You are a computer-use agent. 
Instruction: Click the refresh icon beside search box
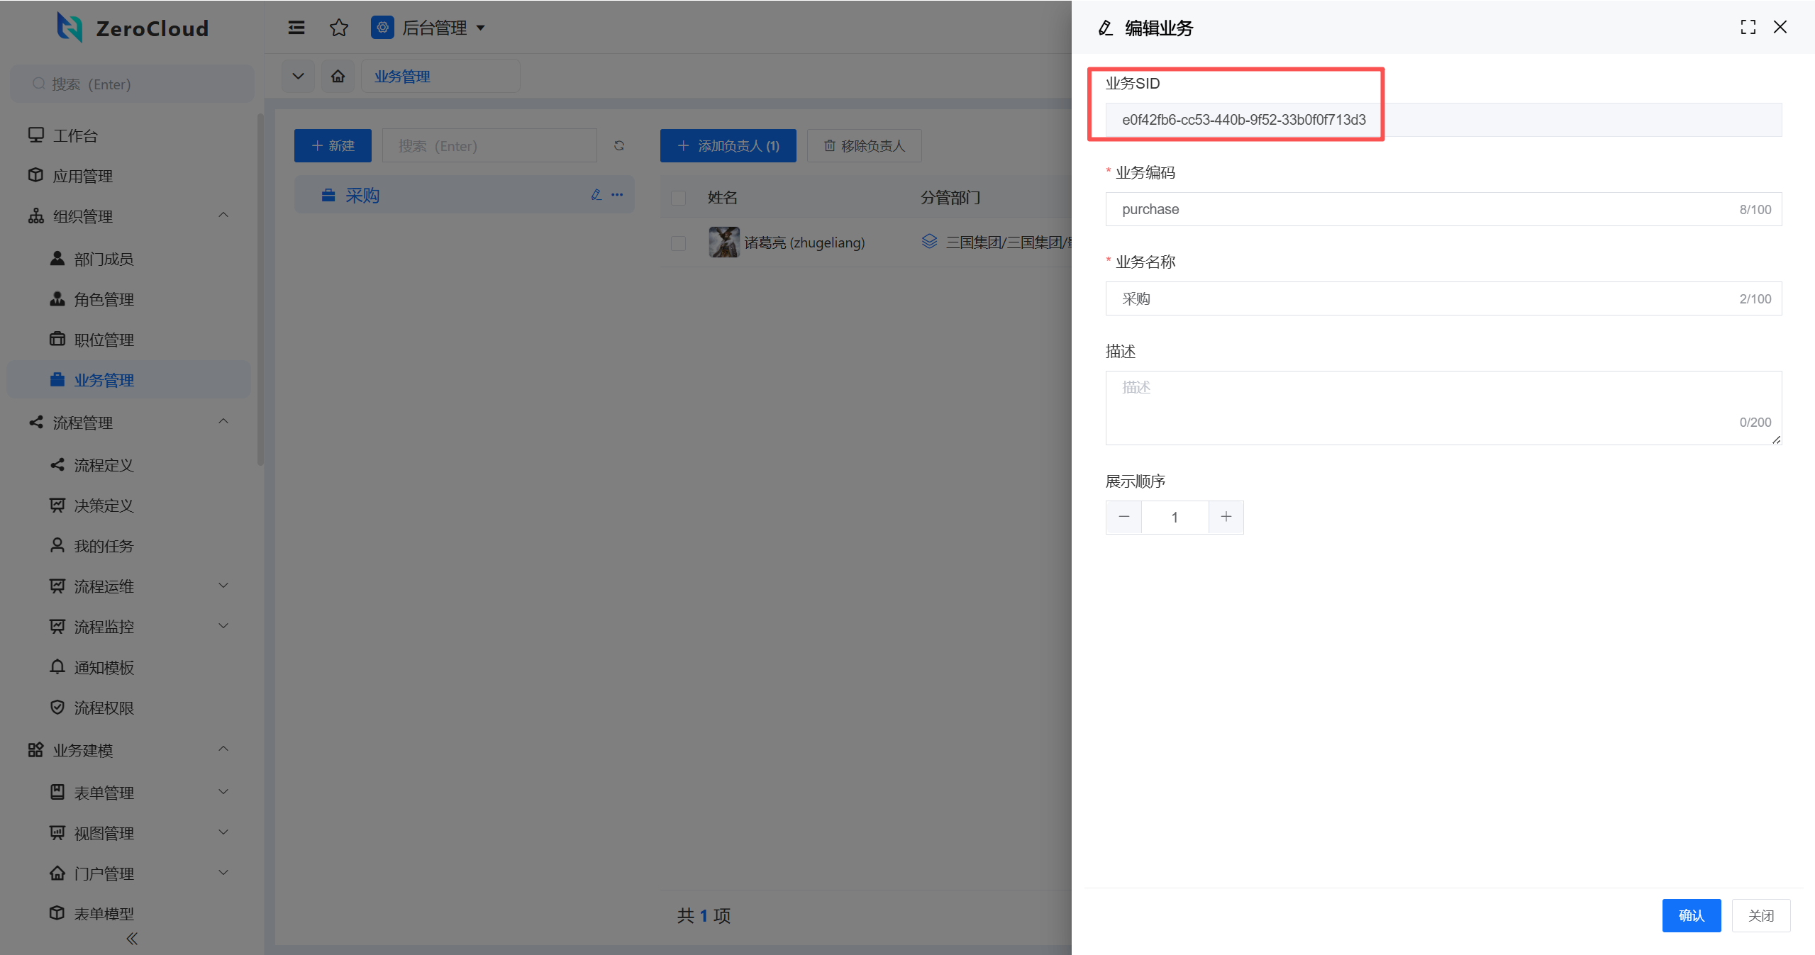619,145
